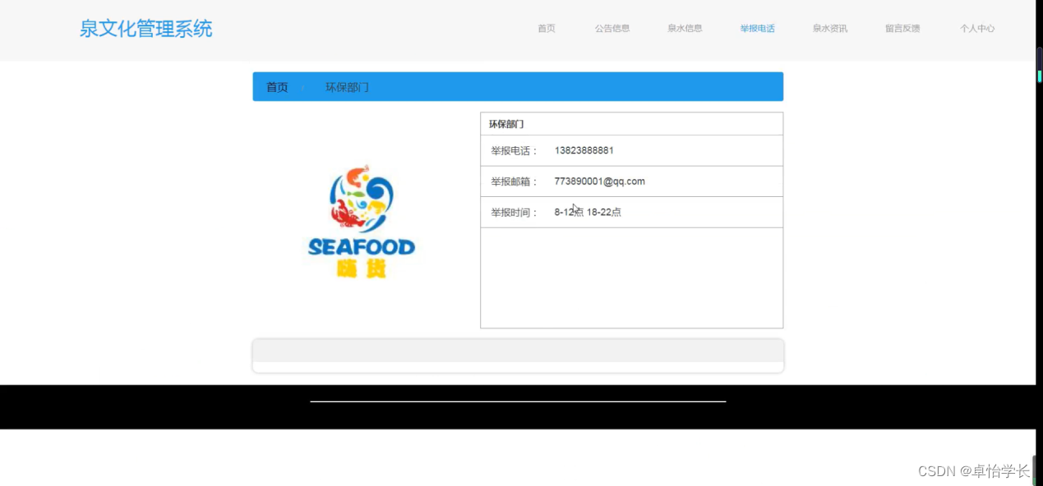This screenshot has width=1043, height=486.
Task: Open the 首页 navigation menu item
Action: [x=546, y=29]
